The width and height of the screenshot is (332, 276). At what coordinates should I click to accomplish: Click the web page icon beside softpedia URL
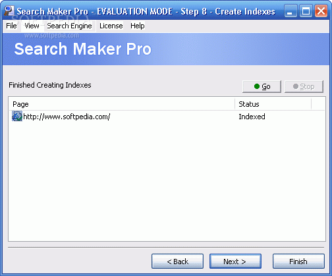point(17,117)
